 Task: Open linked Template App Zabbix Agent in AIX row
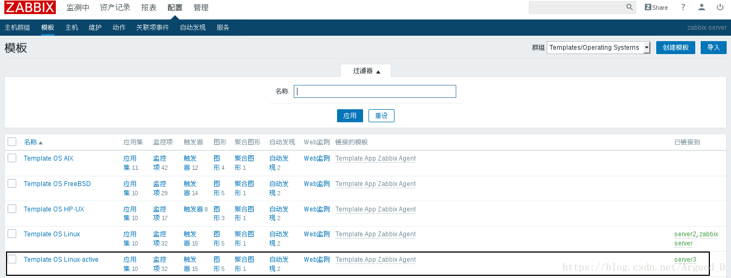point(376,158)
